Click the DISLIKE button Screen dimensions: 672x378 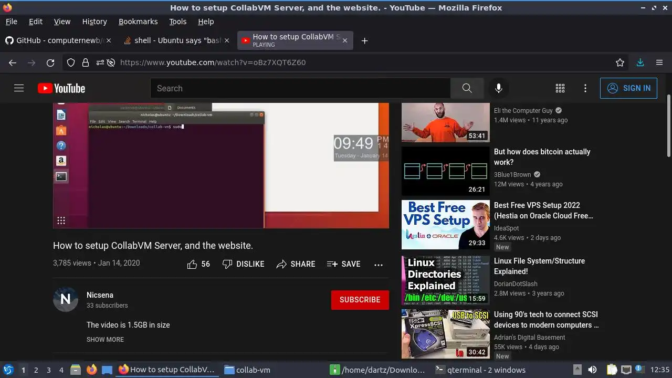[243, 264]
